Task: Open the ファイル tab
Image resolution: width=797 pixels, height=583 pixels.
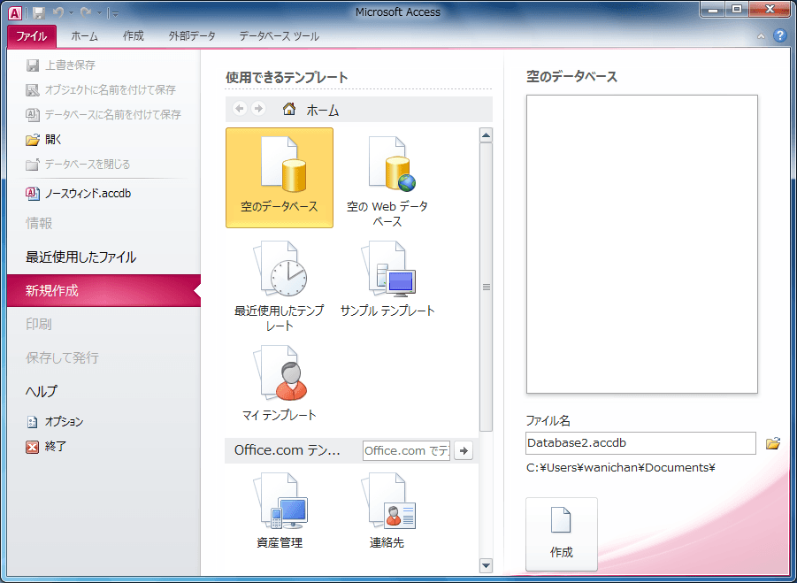Action: point(32,36)
